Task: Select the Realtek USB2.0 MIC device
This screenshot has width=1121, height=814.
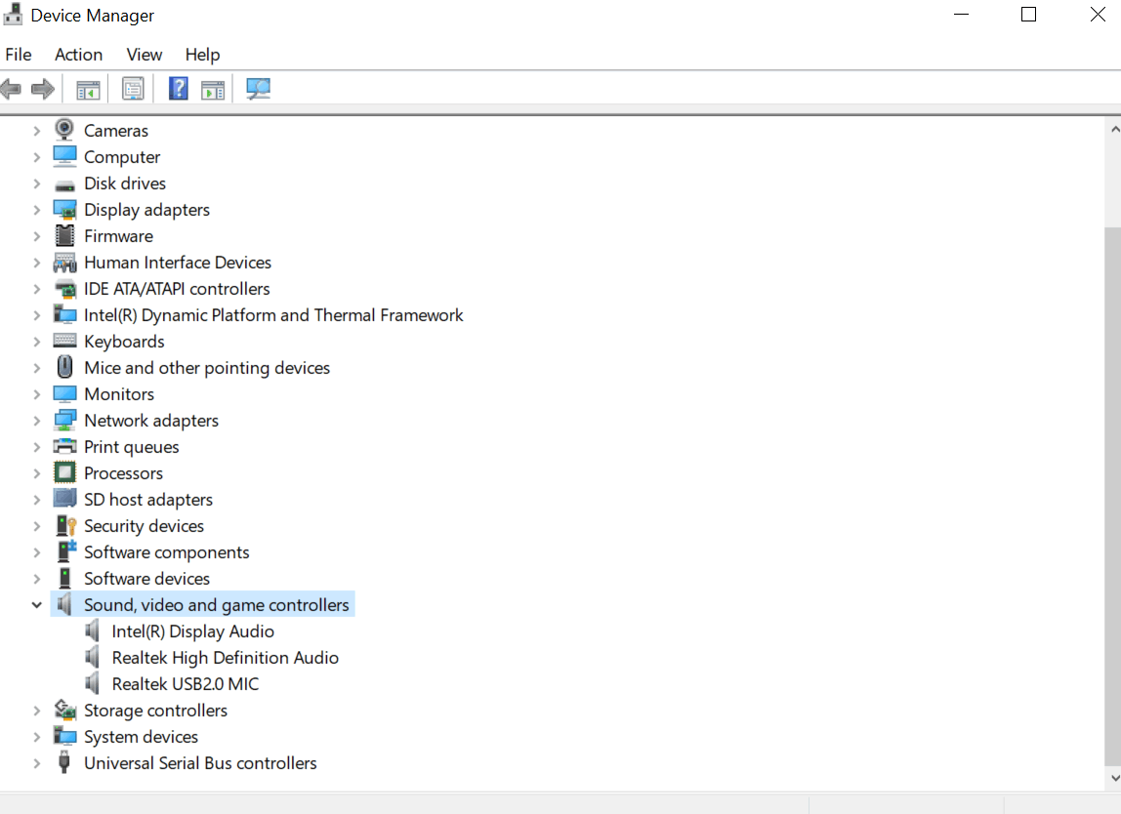Action: (x=186, y=683)
